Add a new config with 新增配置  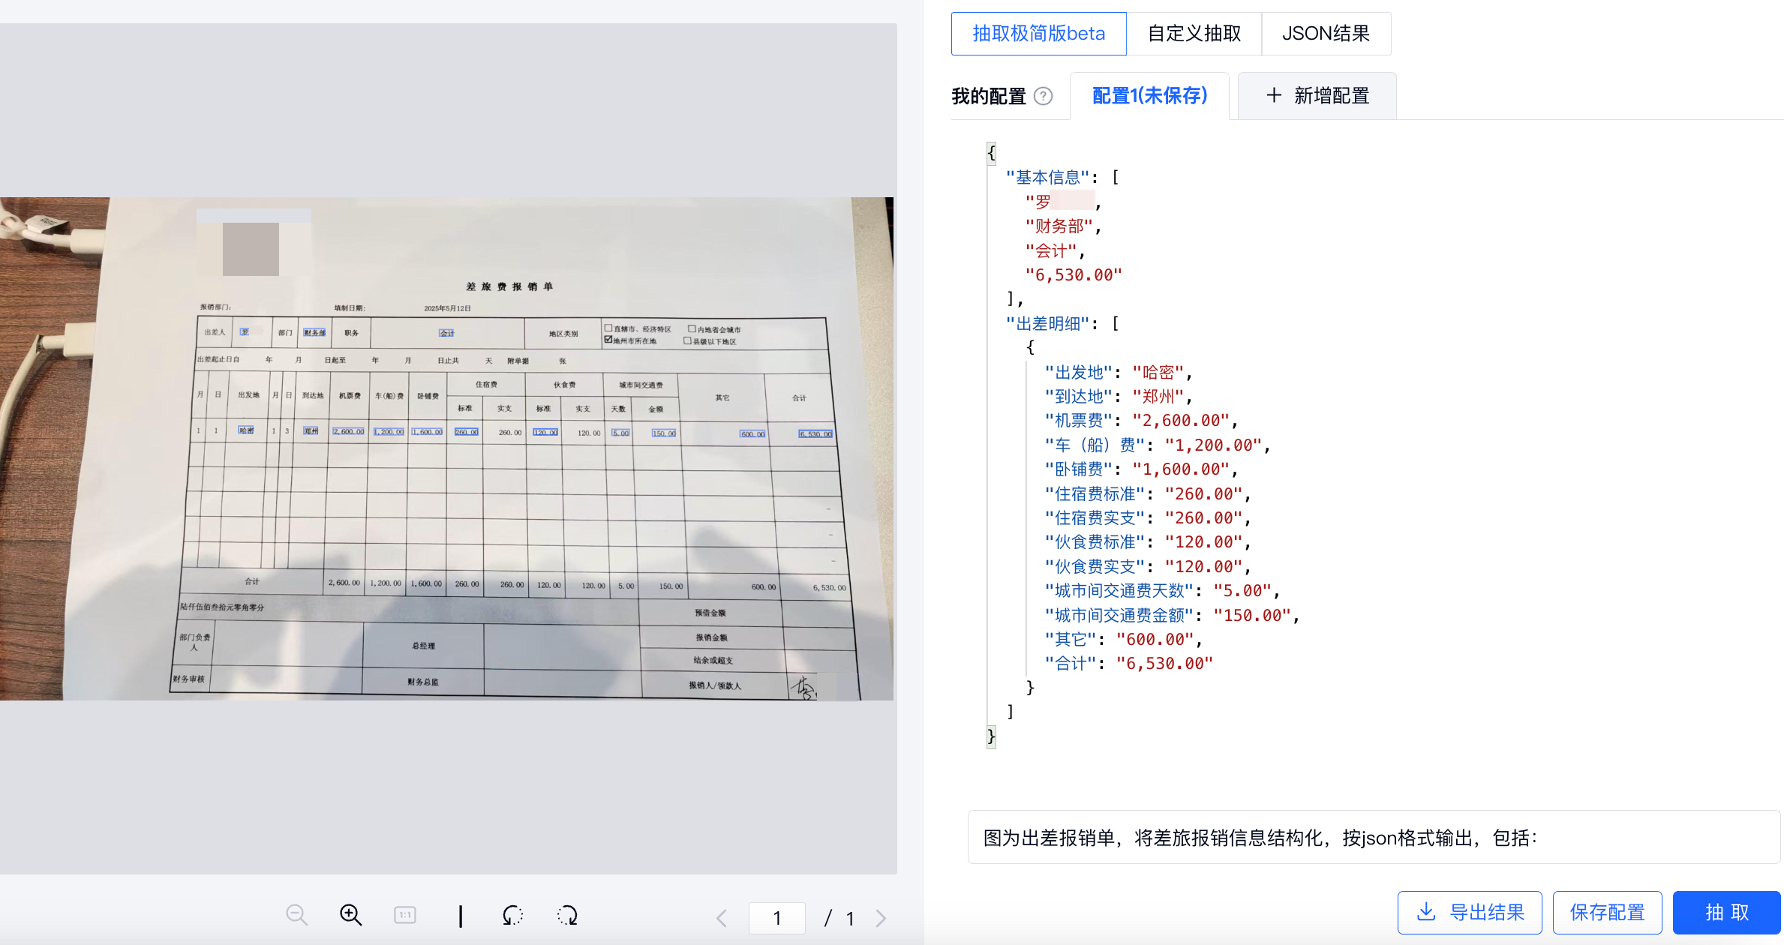1317,96
